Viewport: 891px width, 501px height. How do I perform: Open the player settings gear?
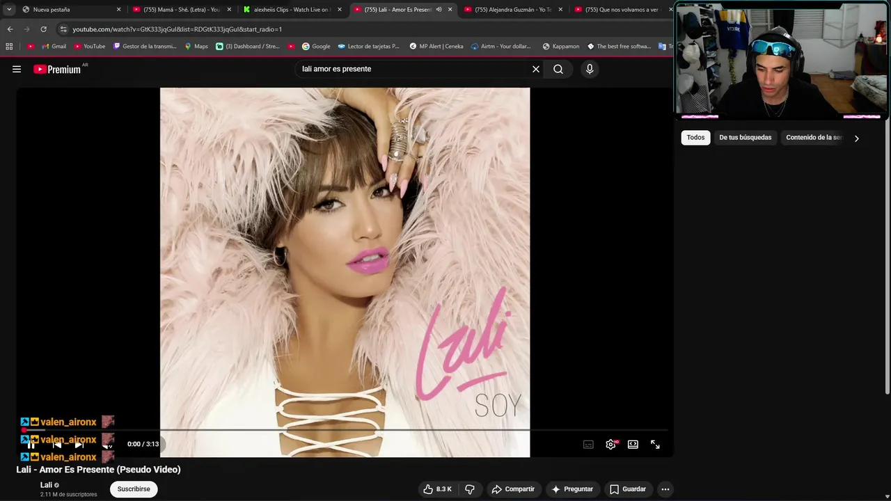point(610,445)
